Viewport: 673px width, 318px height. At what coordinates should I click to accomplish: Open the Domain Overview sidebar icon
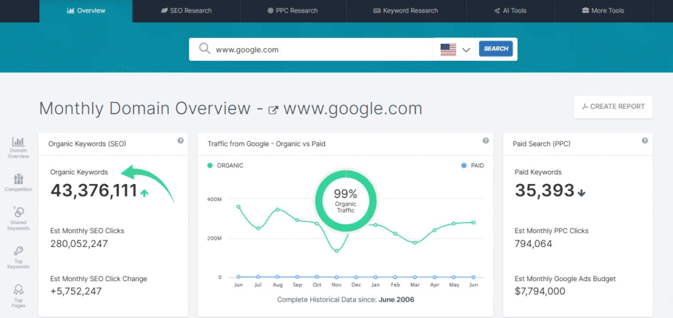pyautogui.click(x=18, y=147)
